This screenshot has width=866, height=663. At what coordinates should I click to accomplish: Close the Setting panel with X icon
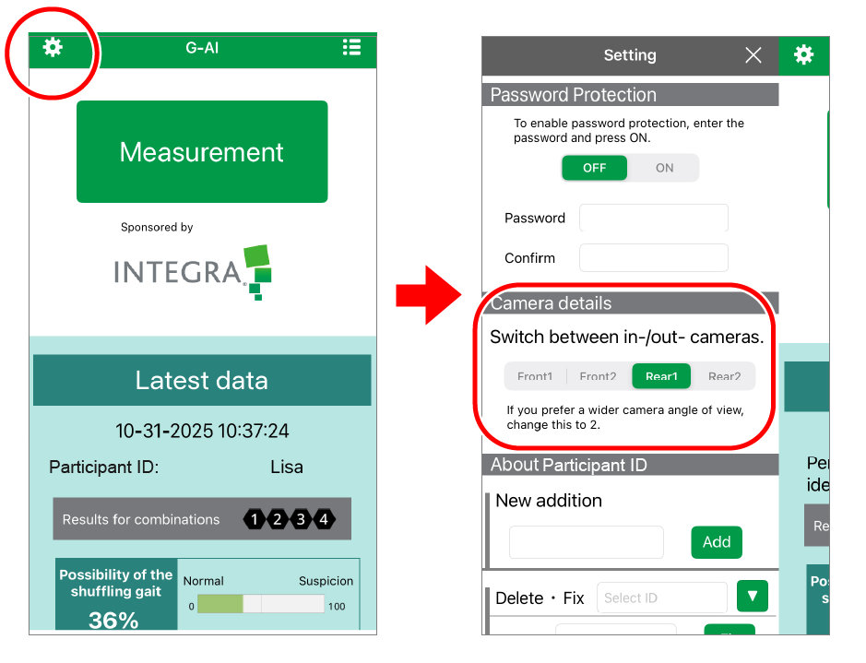coord(753,55)
